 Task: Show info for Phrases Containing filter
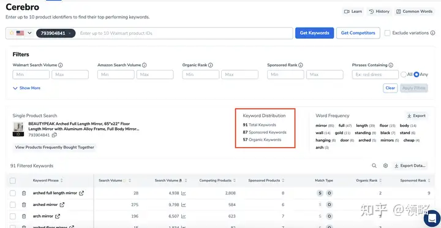point(391,65)
